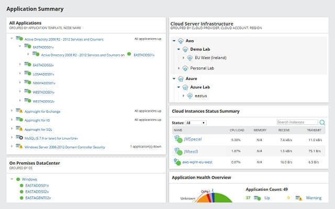
Task: Expand the AppInsight for SQL group
Action: (x=12, y=129)
